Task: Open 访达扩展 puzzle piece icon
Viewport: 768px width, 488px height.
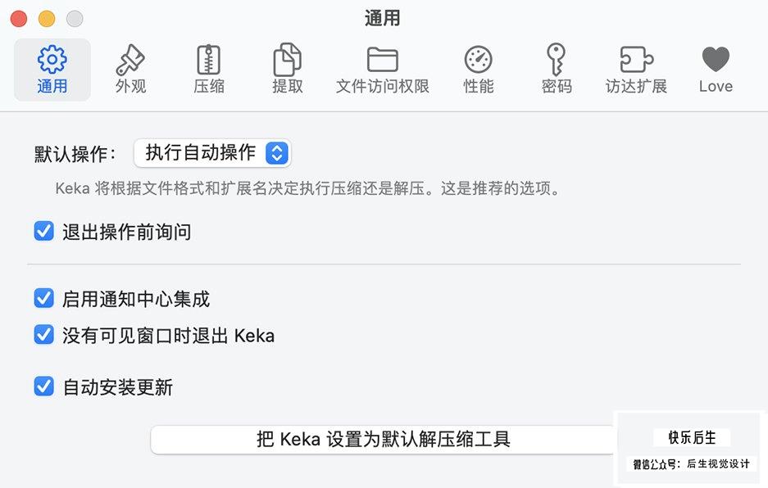Action: pos(636,60)
